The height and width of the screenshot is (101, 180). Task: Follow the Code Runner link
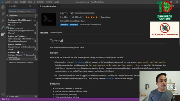(x=80, y=62)
